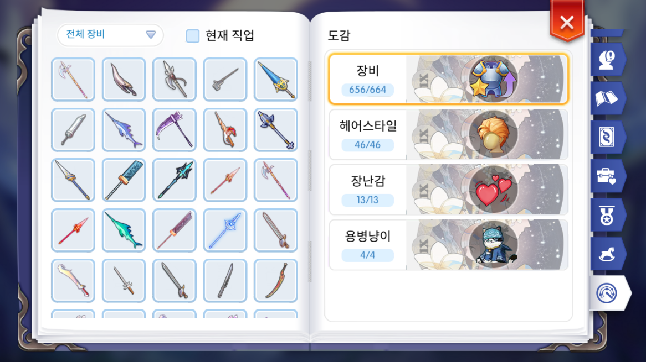Open the briefcase with heart sidebar icon

tap(607, 176)
